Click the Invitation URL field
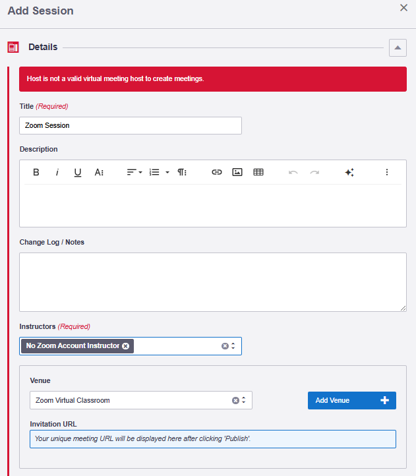 tap(213, 439)
